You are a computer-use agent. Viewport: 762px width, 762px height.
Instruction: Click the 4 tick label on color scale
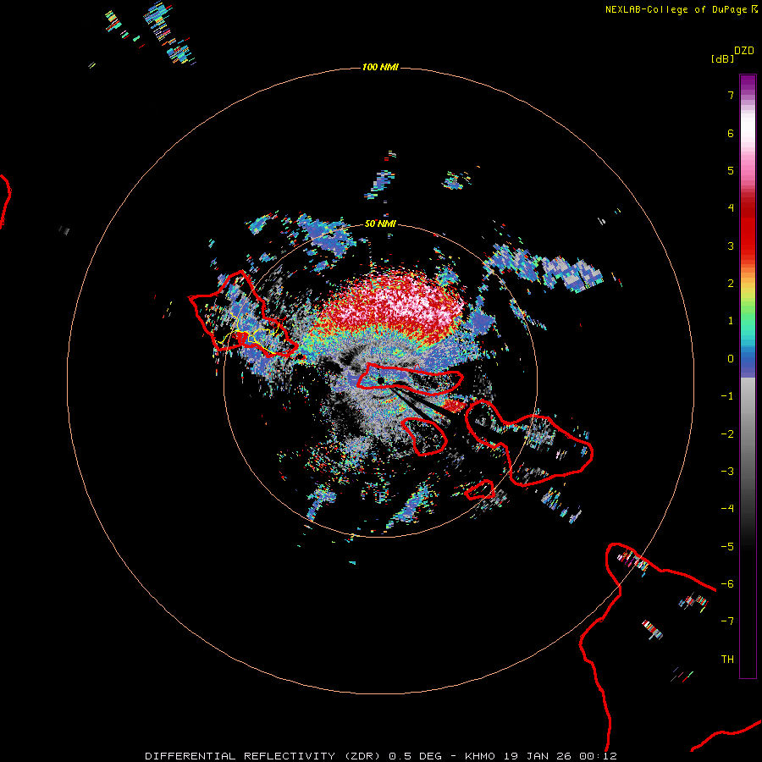click(731, 208)
